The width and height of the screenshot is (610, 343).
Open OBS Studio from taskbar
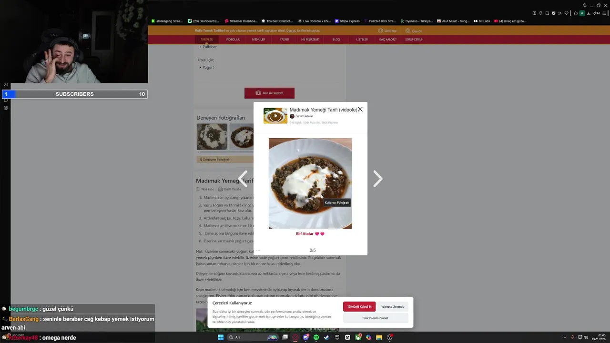389,337
